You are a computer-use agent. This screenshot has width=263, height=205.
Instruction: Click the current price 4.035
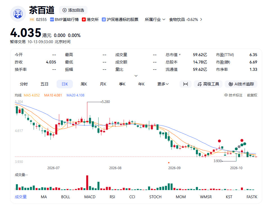tap(26, 33)
